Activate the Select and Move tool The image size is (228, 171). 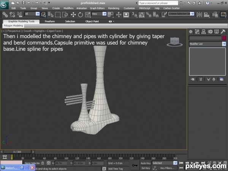click(73, 14)
